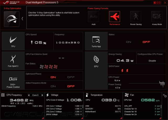168x120 pixels.
Task: Set Optimized Phase to ON
Action: (53, 77)
